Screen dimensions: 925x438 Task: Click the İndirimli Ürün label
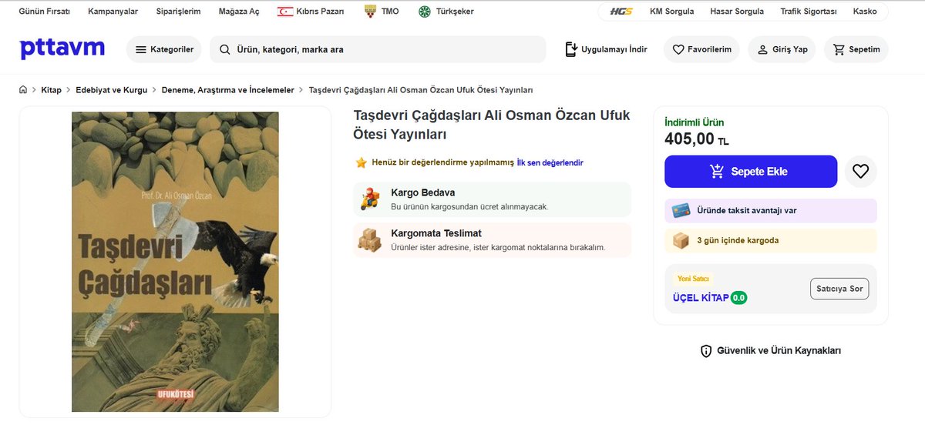click(694, 122)
